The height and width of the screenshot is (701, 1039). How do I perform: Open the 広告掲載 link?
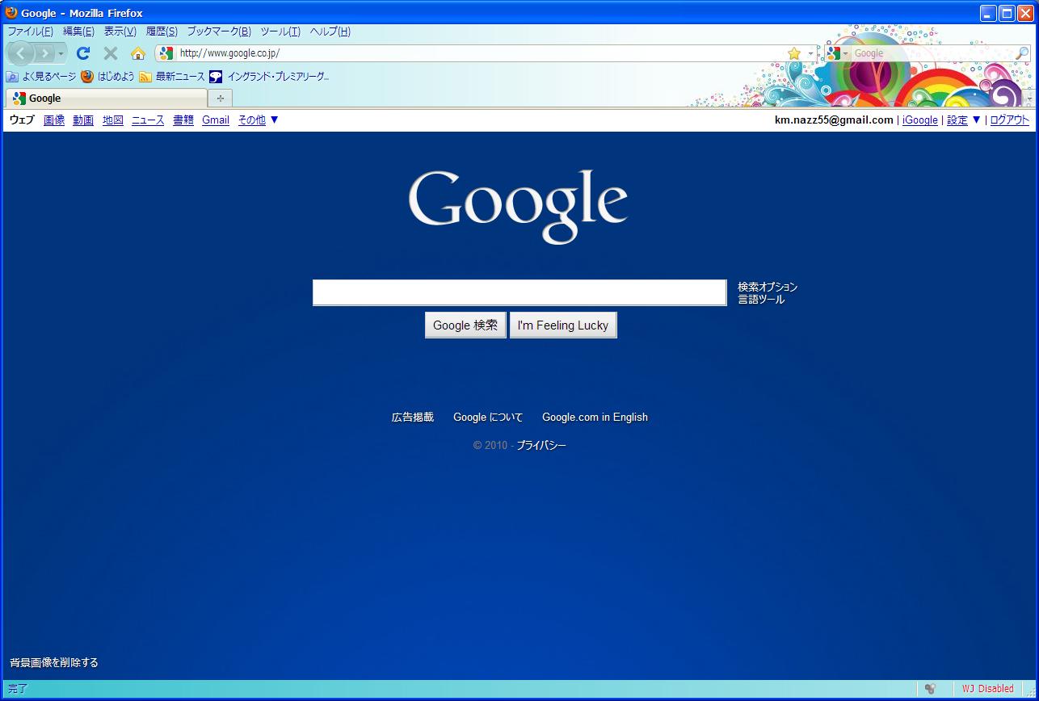point(413,418)
